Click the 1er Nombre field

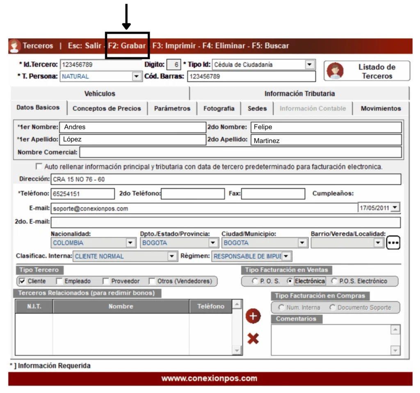point(132,127)
